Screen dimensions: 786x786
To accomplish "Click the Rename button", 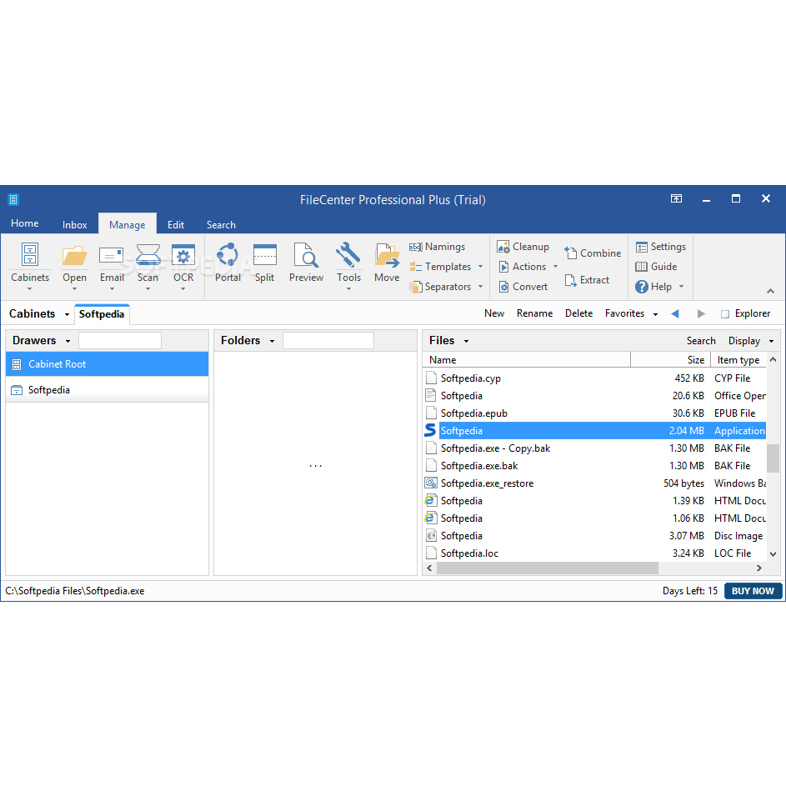I will (x=534, y=313).
